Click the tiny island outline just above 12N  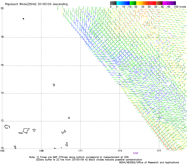[x=69, y=118]
